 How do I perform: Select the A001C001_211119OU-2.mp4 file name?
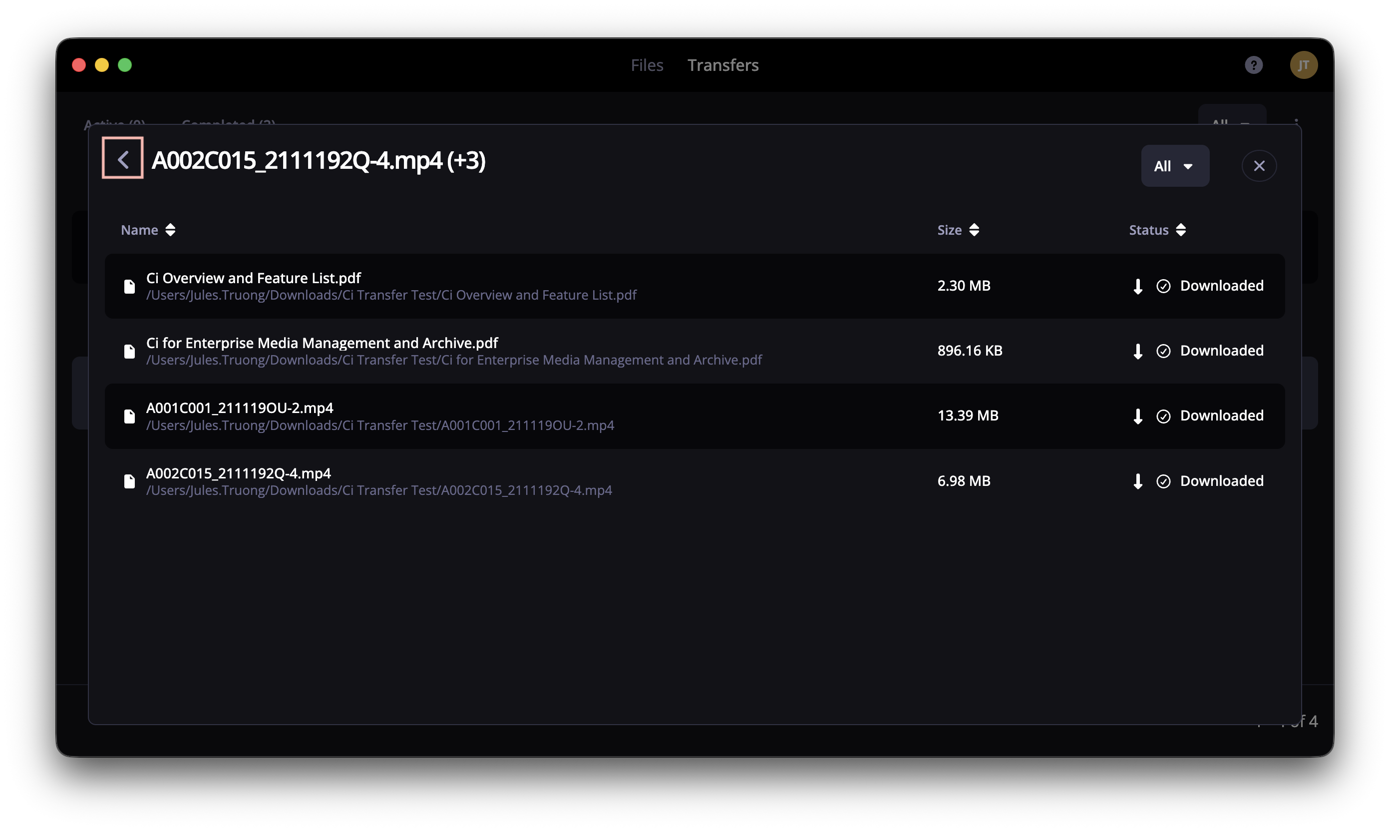click(240, 408)
